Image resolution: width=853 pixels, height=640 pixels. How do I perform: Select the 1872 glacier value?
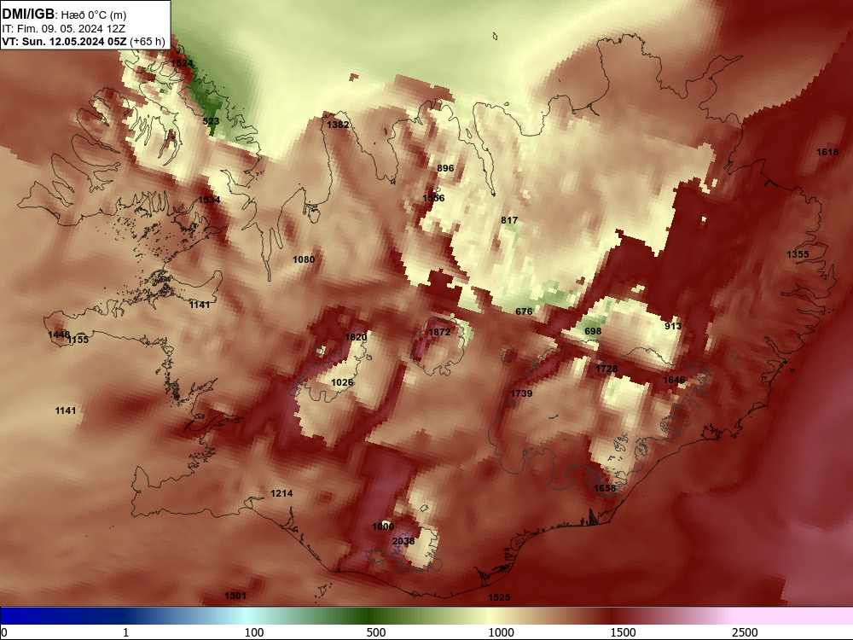(439, 332)
